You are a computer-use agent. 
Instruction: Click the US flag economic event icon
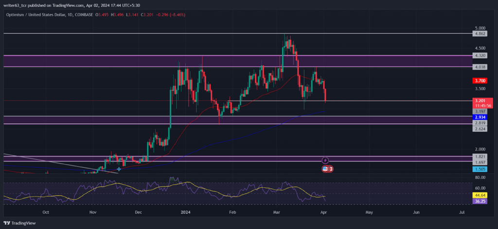pyautogui.click(x=325, y=169)
